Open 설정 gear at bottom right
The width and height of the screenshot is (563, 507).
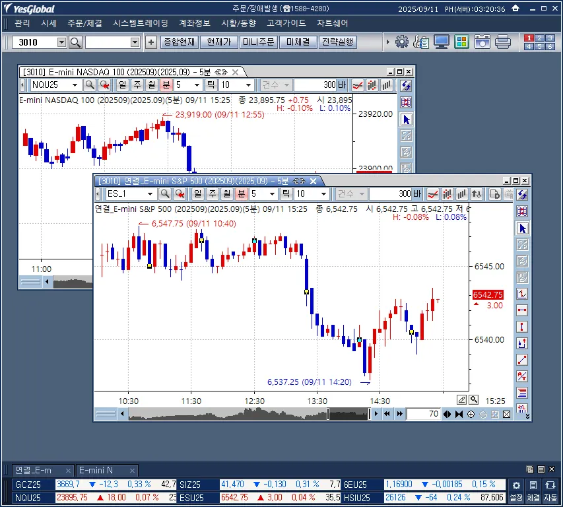516,491
